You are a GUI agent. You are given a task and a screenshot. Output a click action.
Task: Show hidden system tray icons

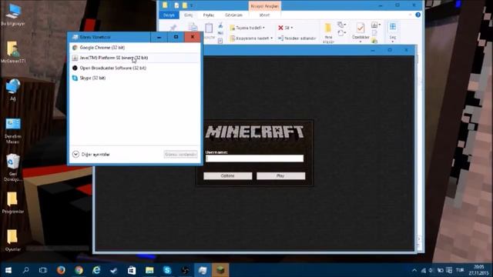click(x=414, y=270)
